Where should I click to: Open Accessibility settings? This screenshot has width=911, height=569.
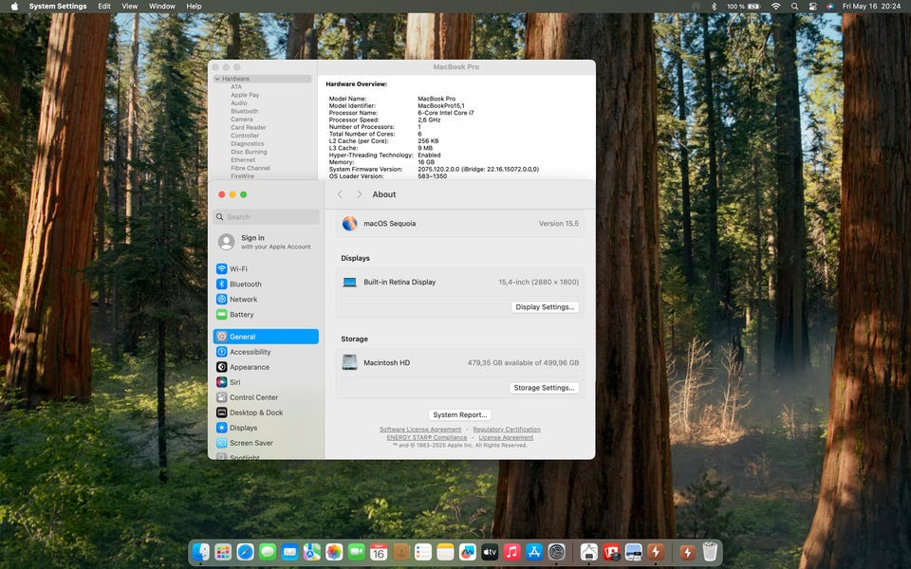[250, 352]
